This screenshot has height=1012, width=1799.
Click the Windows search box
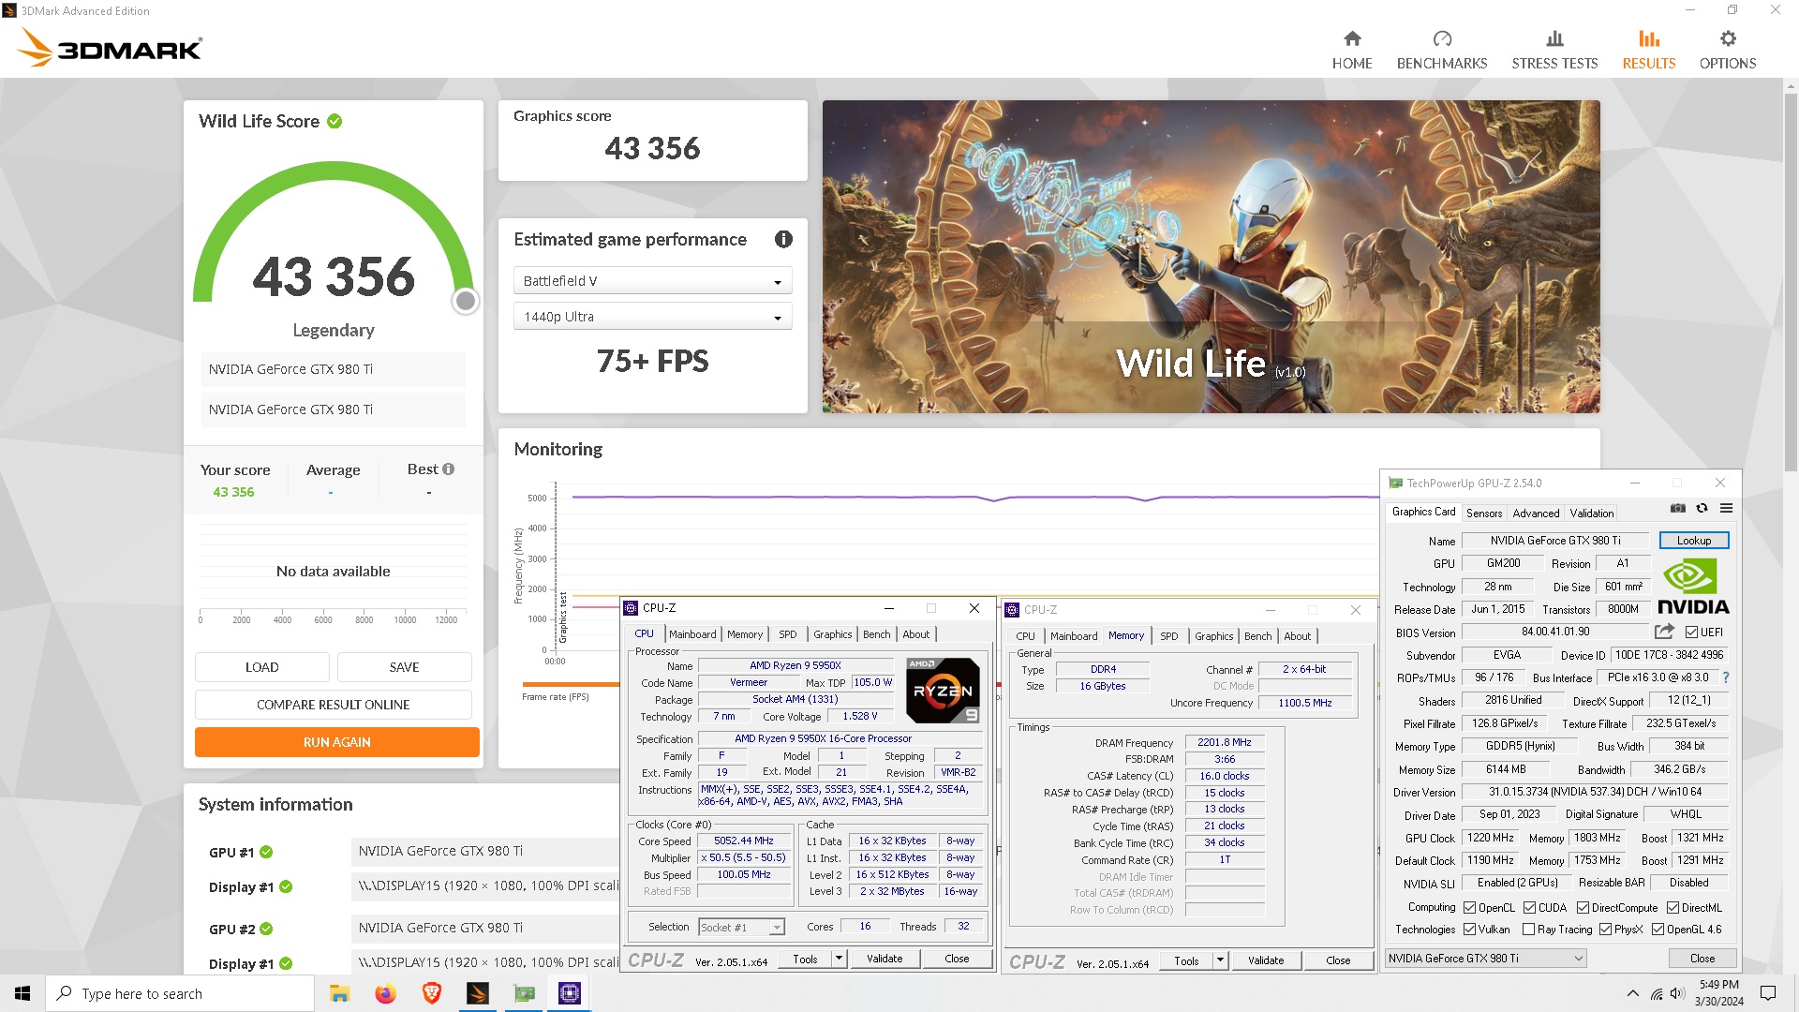(x=180, y=993)
